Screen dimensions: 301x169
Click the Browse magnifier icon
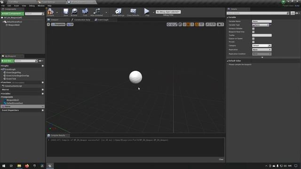(74, 12)
